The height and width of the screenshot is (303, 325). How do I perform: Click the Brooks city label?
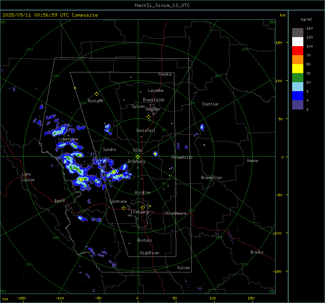(257, 252)
